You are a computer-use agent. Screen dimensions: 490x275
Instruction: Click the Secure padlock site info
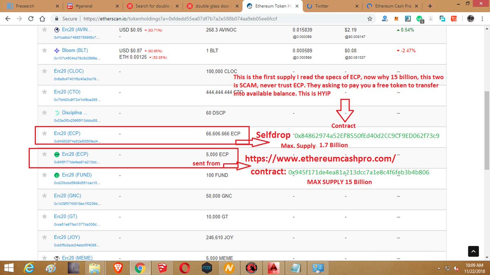click(x=66, y=19)
